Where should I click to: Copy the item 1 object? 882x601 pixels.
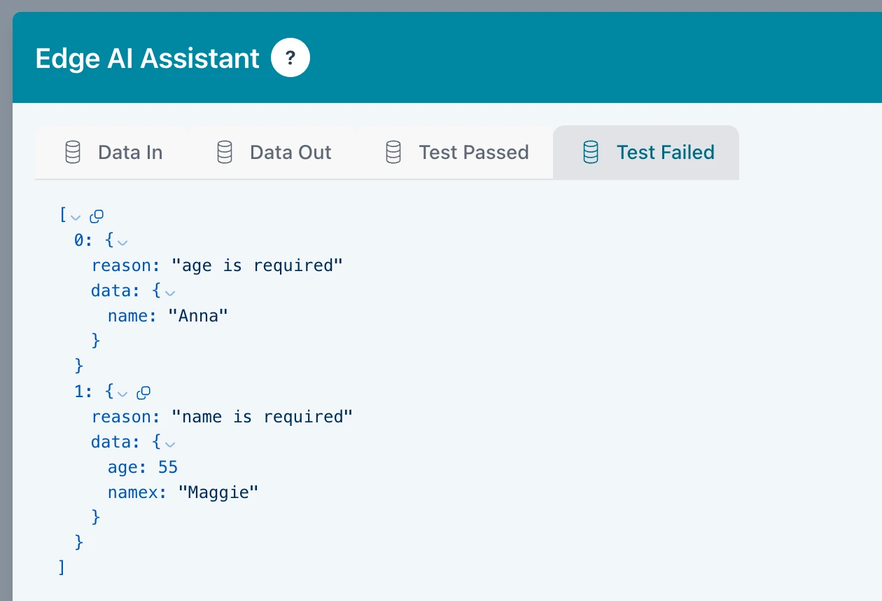[143, 392]
